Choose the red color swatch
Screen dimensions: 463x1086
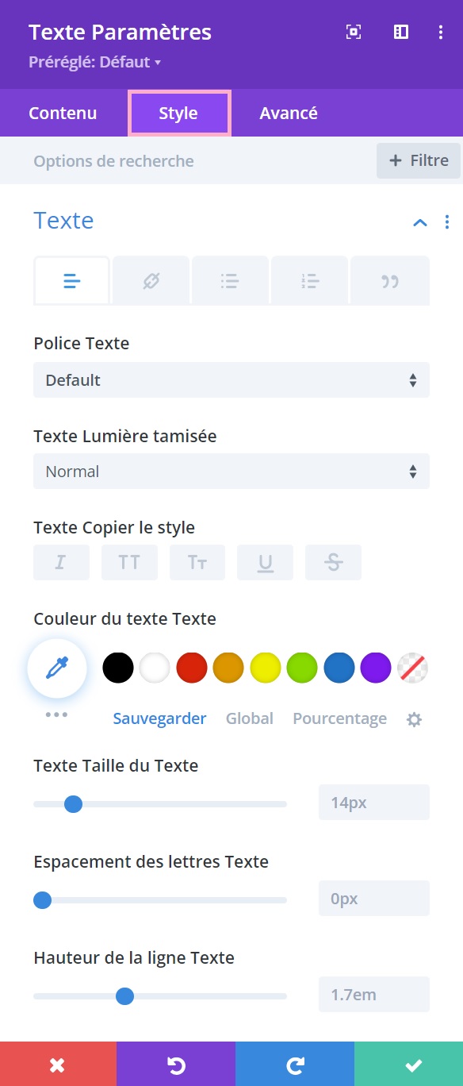[192, 668]
